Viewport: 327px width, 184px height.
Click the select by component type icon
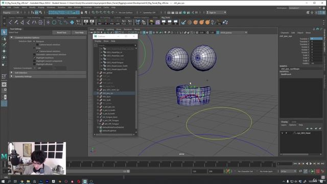[40, 12]
